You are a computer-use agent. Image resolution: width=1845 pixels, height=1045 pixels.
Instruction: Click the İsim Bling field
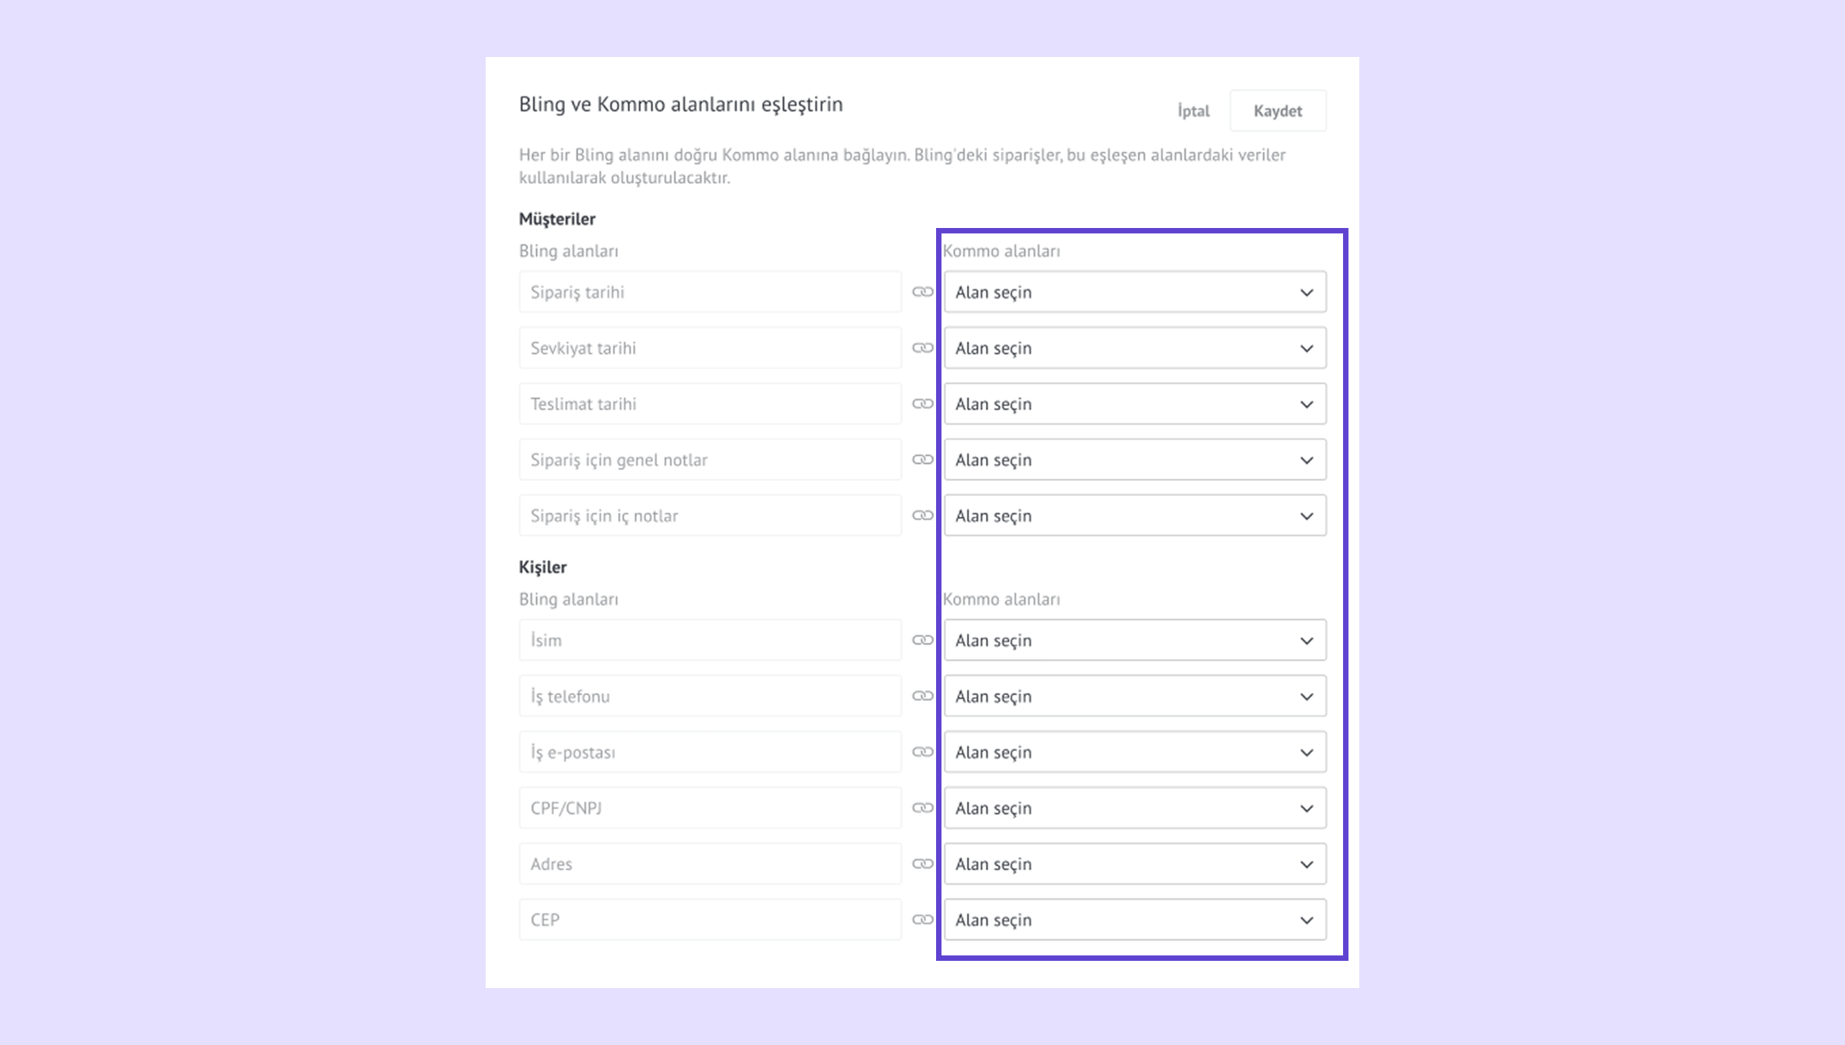click(x=710, y=640)
